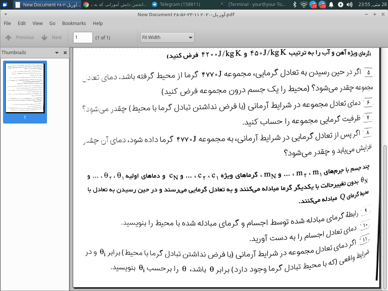Open the Wi-Fi network indicator
Viewport: 388px width, 291px height.
304,5
